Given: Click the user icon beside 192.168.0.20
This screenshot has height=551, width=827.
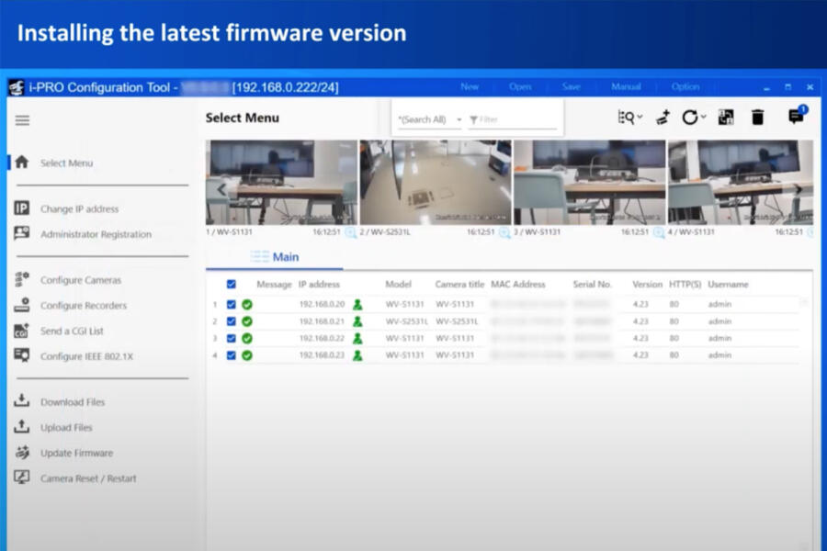Looking at the screenshot, I should [357, 304].
